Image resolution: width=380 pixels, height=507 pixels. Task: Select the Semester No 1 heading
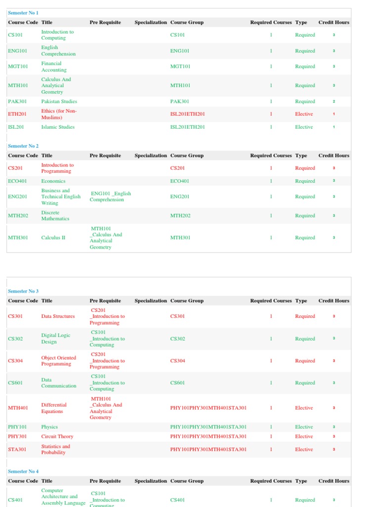coord(23,13)
